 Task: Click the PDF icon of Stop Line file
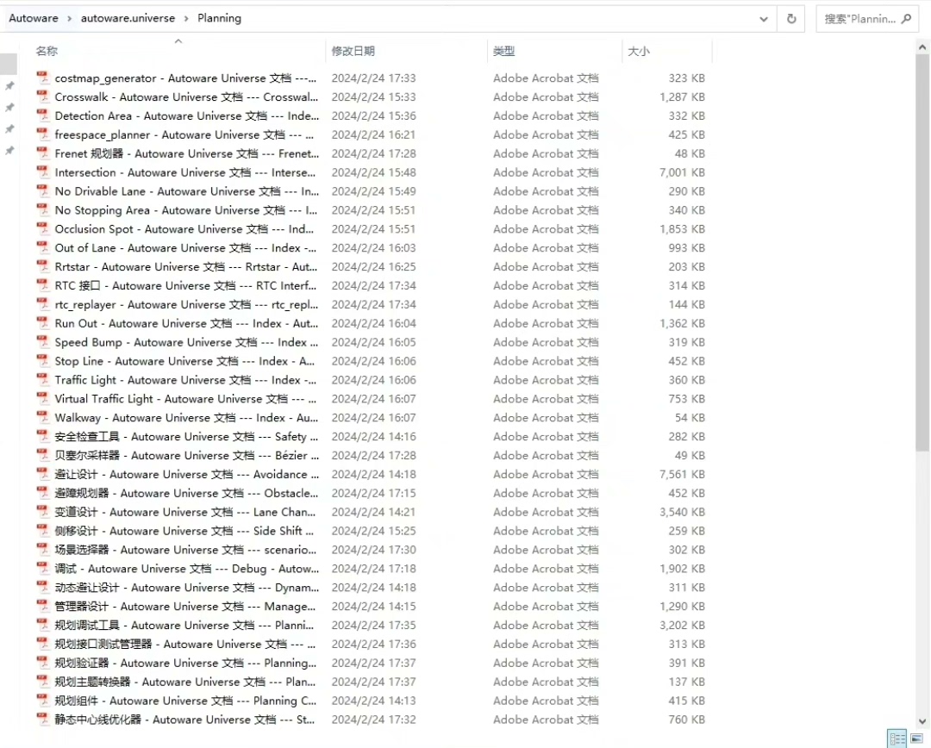click(43, 361)
